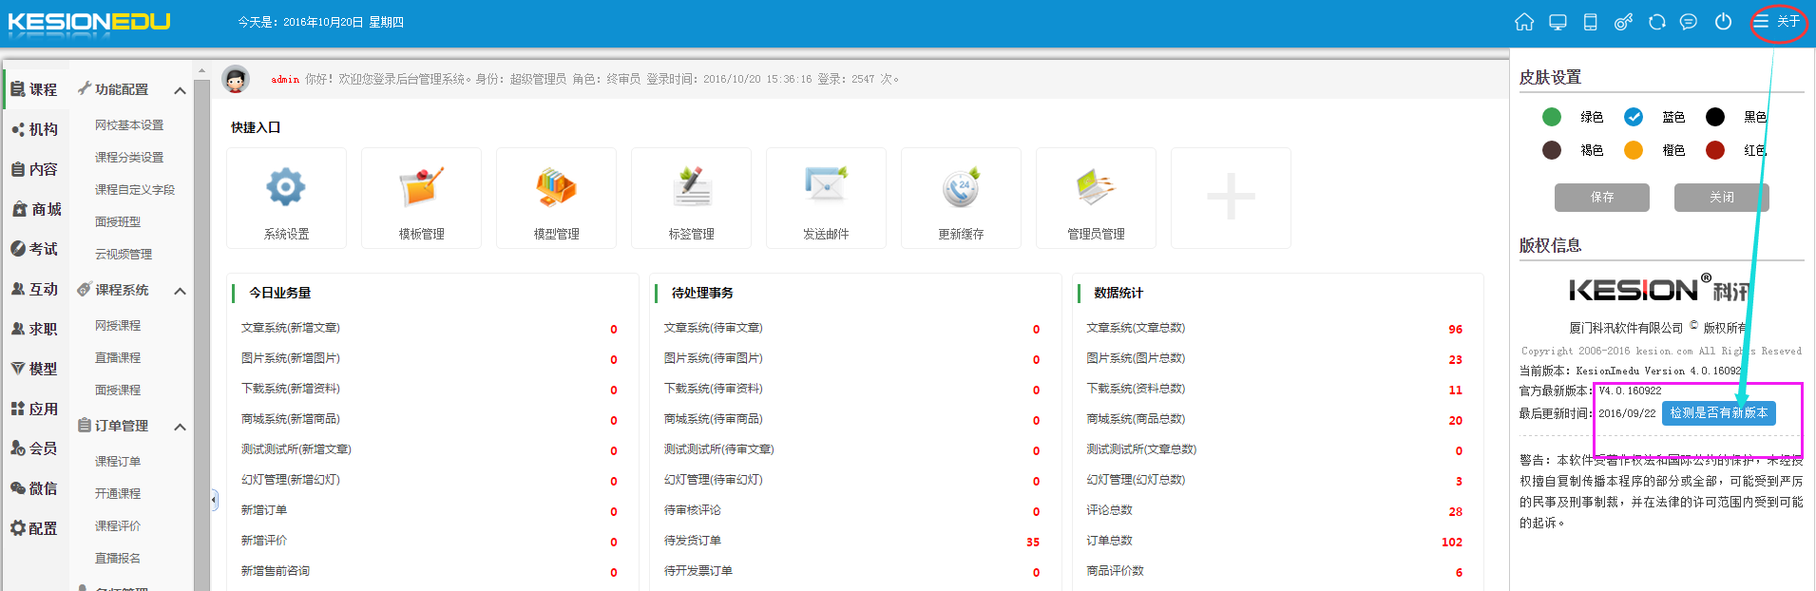Open 系统设置 gear shortcut
1816x591 pixels.
pyautogui.click(x=286, y=188)
